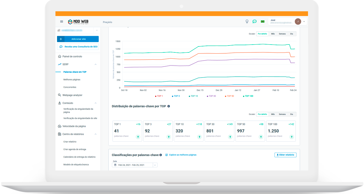Screen dimensions: 364x194
Task: Expand the user account dropdown arrow
Action: [304, 22]
